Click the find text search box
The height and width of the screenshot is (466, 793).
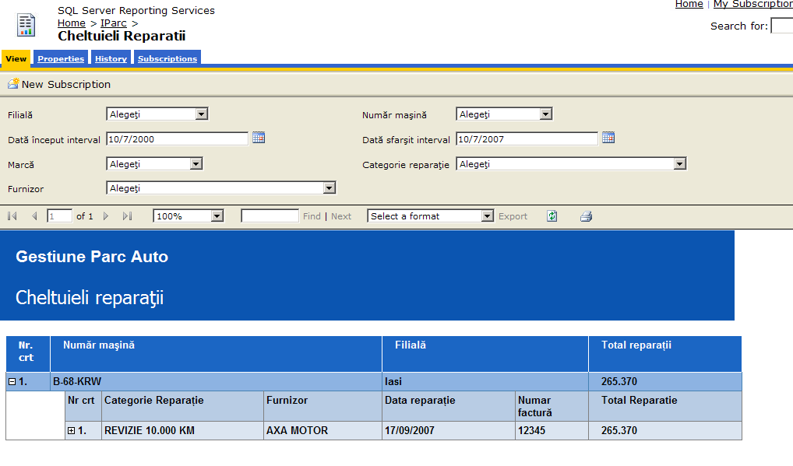tap(270, 216)
